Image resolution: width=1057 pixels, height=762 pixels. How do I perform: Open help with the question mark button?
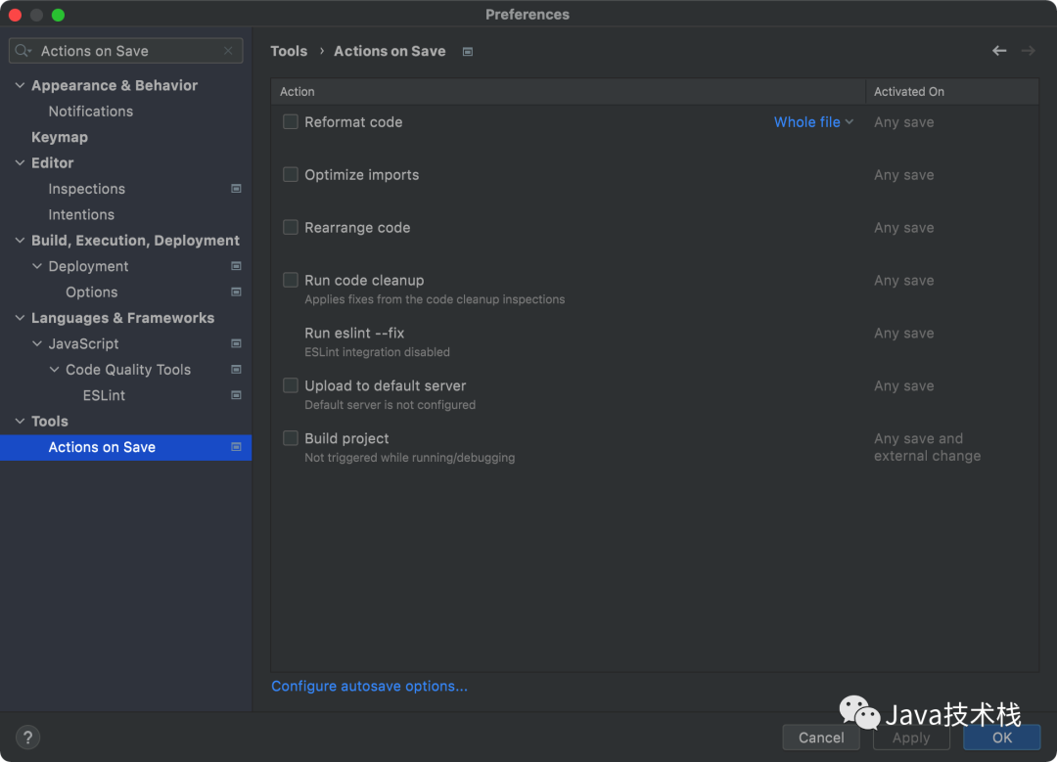pos(27,738)
